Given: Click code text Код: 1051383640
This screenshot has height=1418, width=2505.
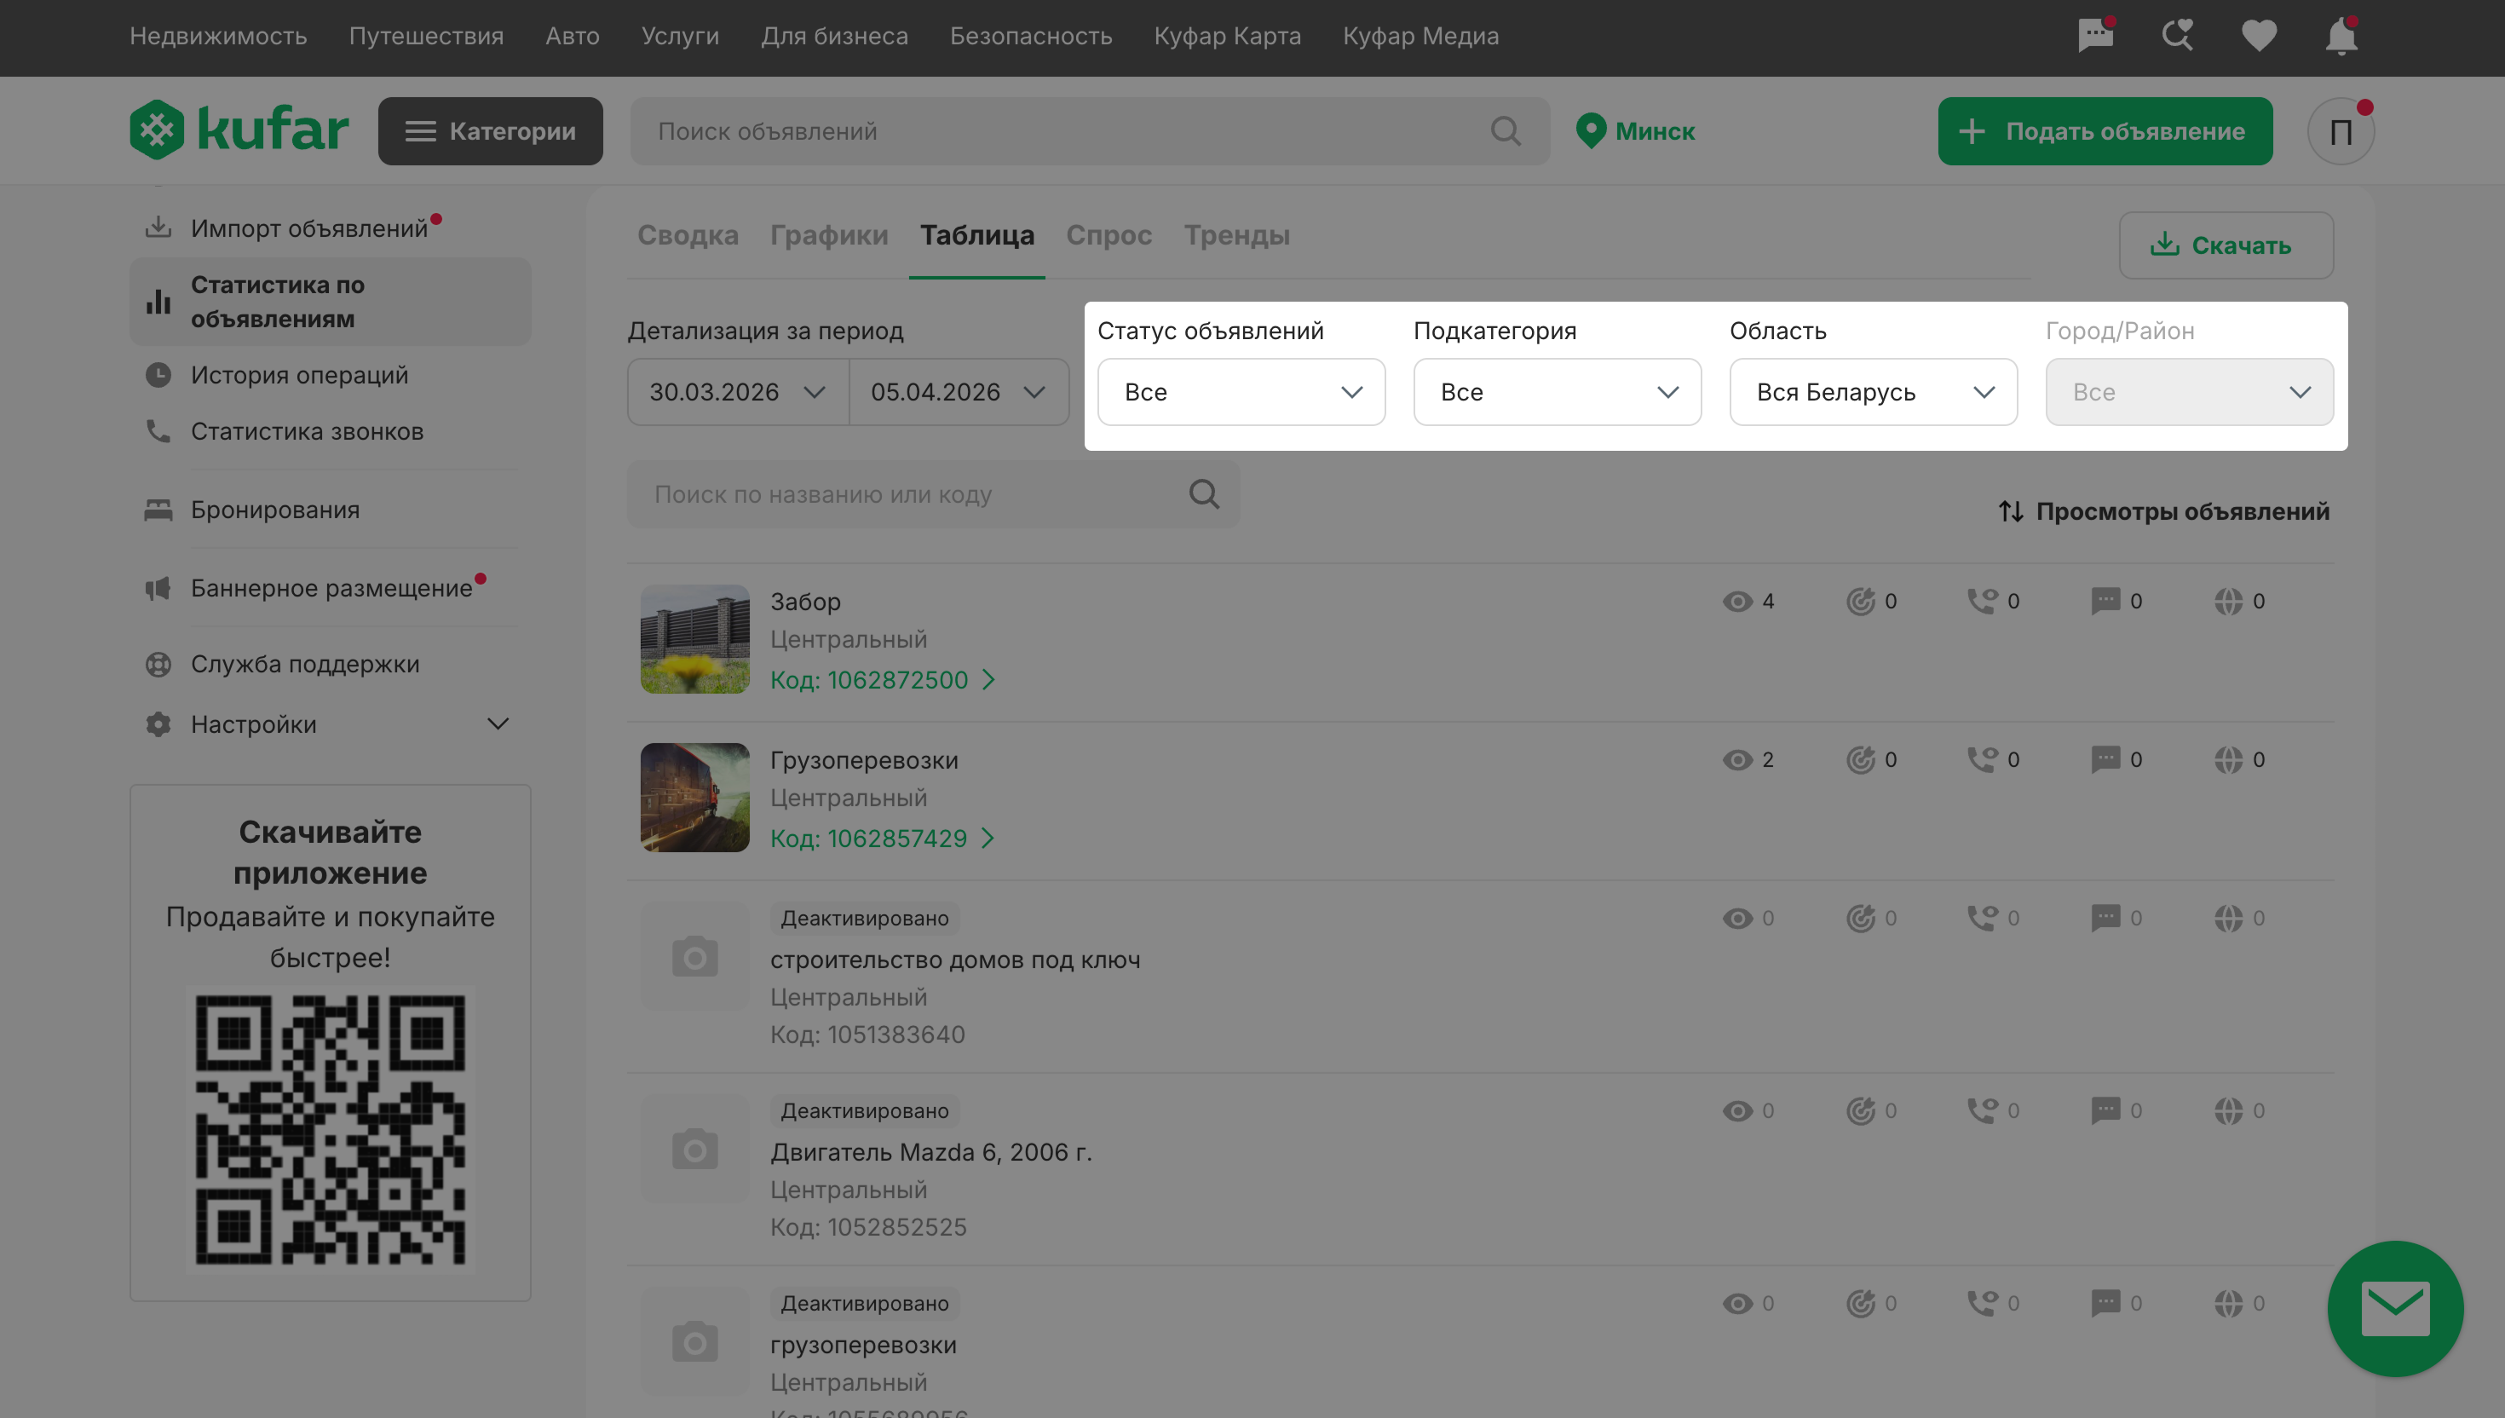Looking at the screenshot, I should tap(867, 1035).
